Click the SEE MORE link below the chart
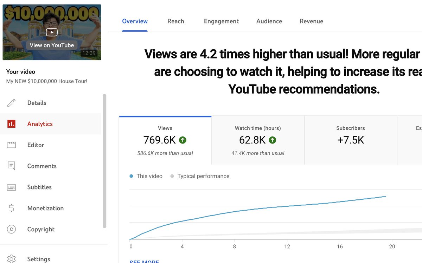Image resolution: width=422 pixels, height=263 pixels. (144, 262)
